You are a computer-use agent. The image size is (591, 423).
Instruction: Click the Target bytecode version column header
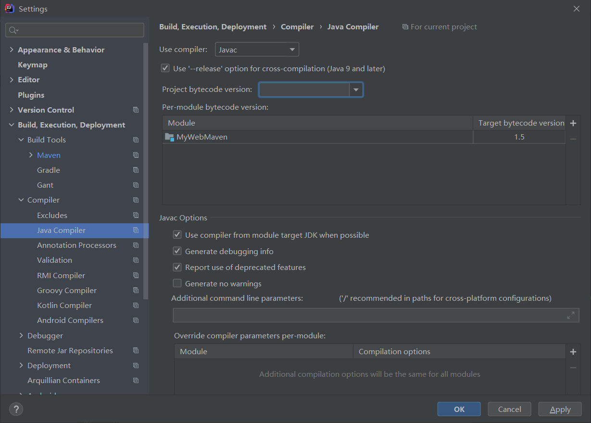pyautogui.click(x=521, y=123)
